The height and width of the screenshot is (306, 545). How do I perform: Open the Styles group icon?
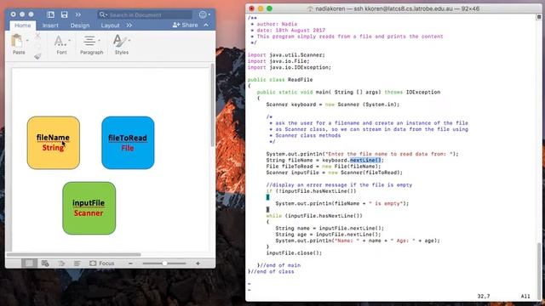(120, 41)
